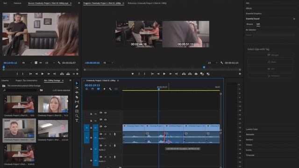
Task: Click Overwrite button in Source monitor
Action: pyautogui.click(x=68, y=74)
